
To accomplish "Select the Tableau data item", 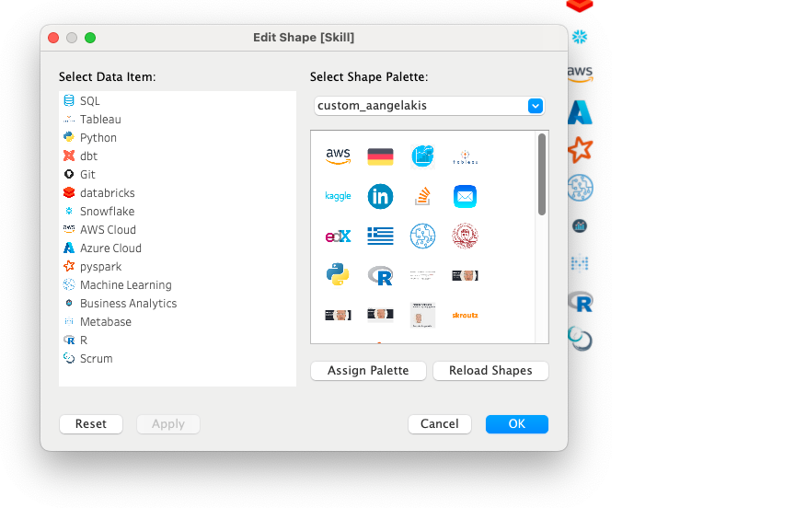I will point(178,119).
